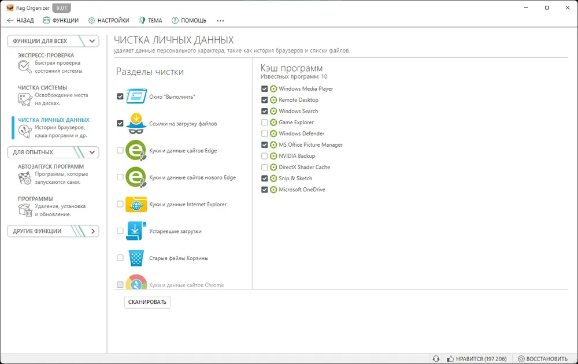
Task: Check the outdated downloads checkbox
Action: [x=120, y=231]
